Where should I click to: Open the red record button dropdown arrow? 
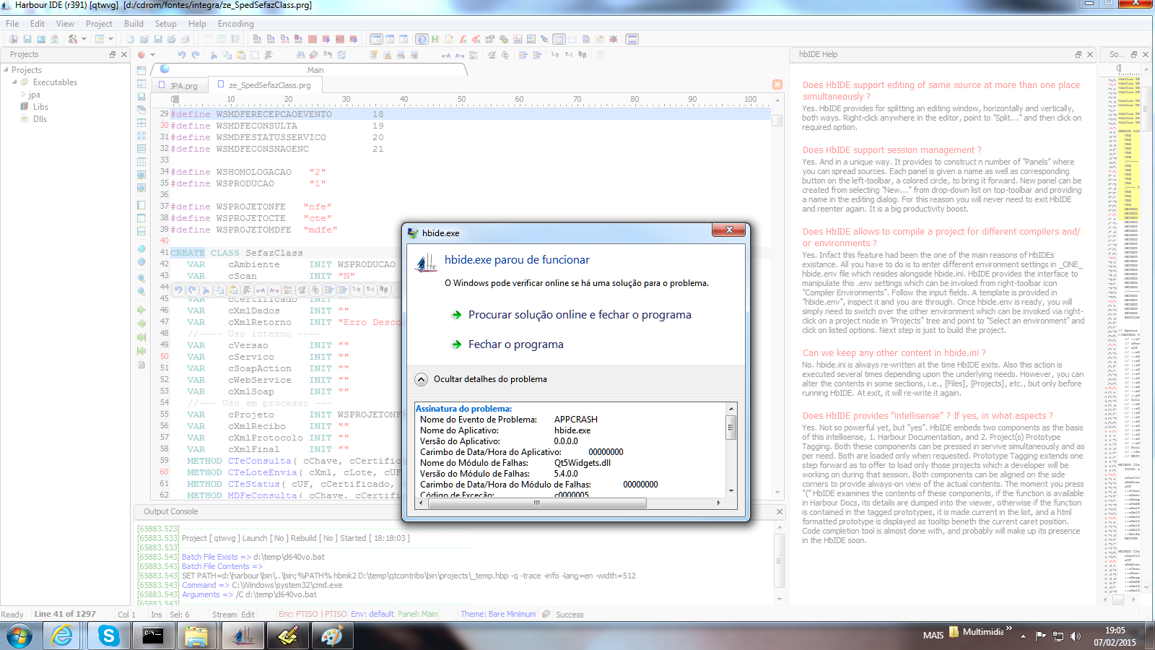[152, 55]
